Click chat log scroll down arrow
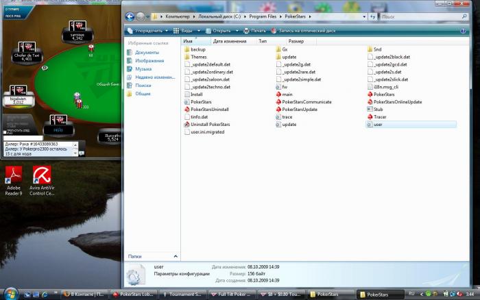The width and height of the screenshot is (480, 300). click(75, 154)
